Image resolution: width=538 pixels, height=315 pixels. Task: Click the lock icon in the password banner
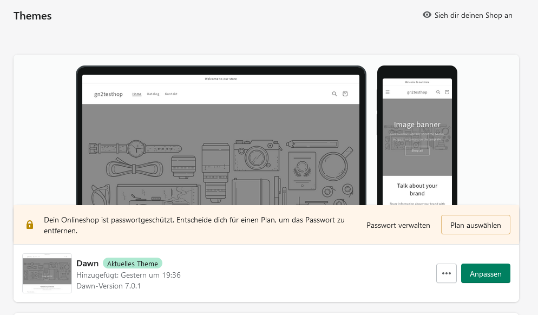30,225
